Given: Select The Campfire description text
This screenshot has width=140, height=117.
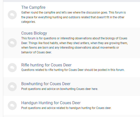Looking at the screenshot, I should (x=73, y=17).
